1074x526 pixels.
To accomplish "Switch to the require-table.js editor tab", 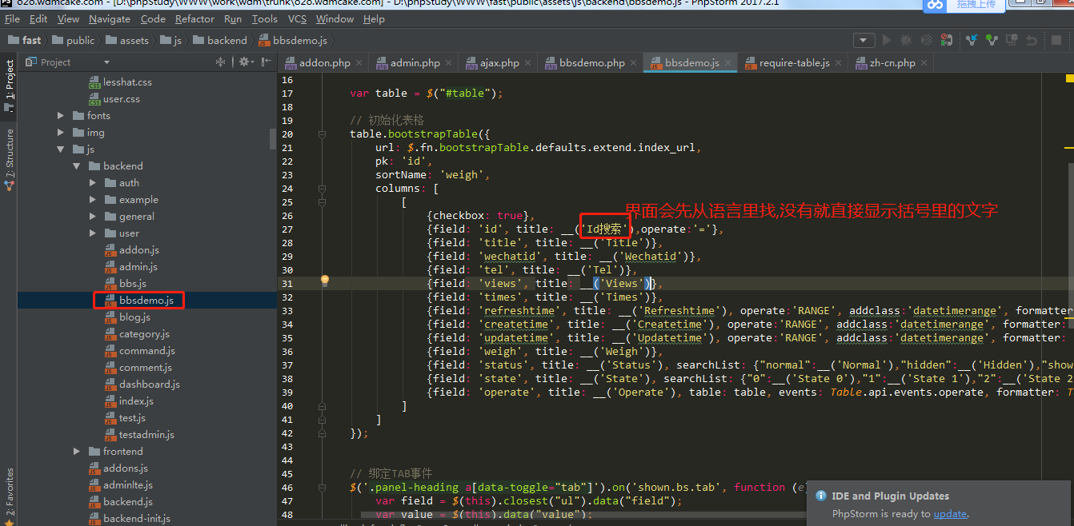I will pos(794,62).
